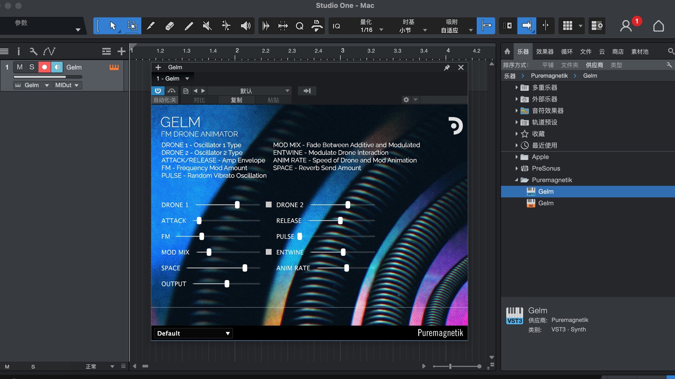Select the Mute tool
675x379 pixels.
pos(207,26)
